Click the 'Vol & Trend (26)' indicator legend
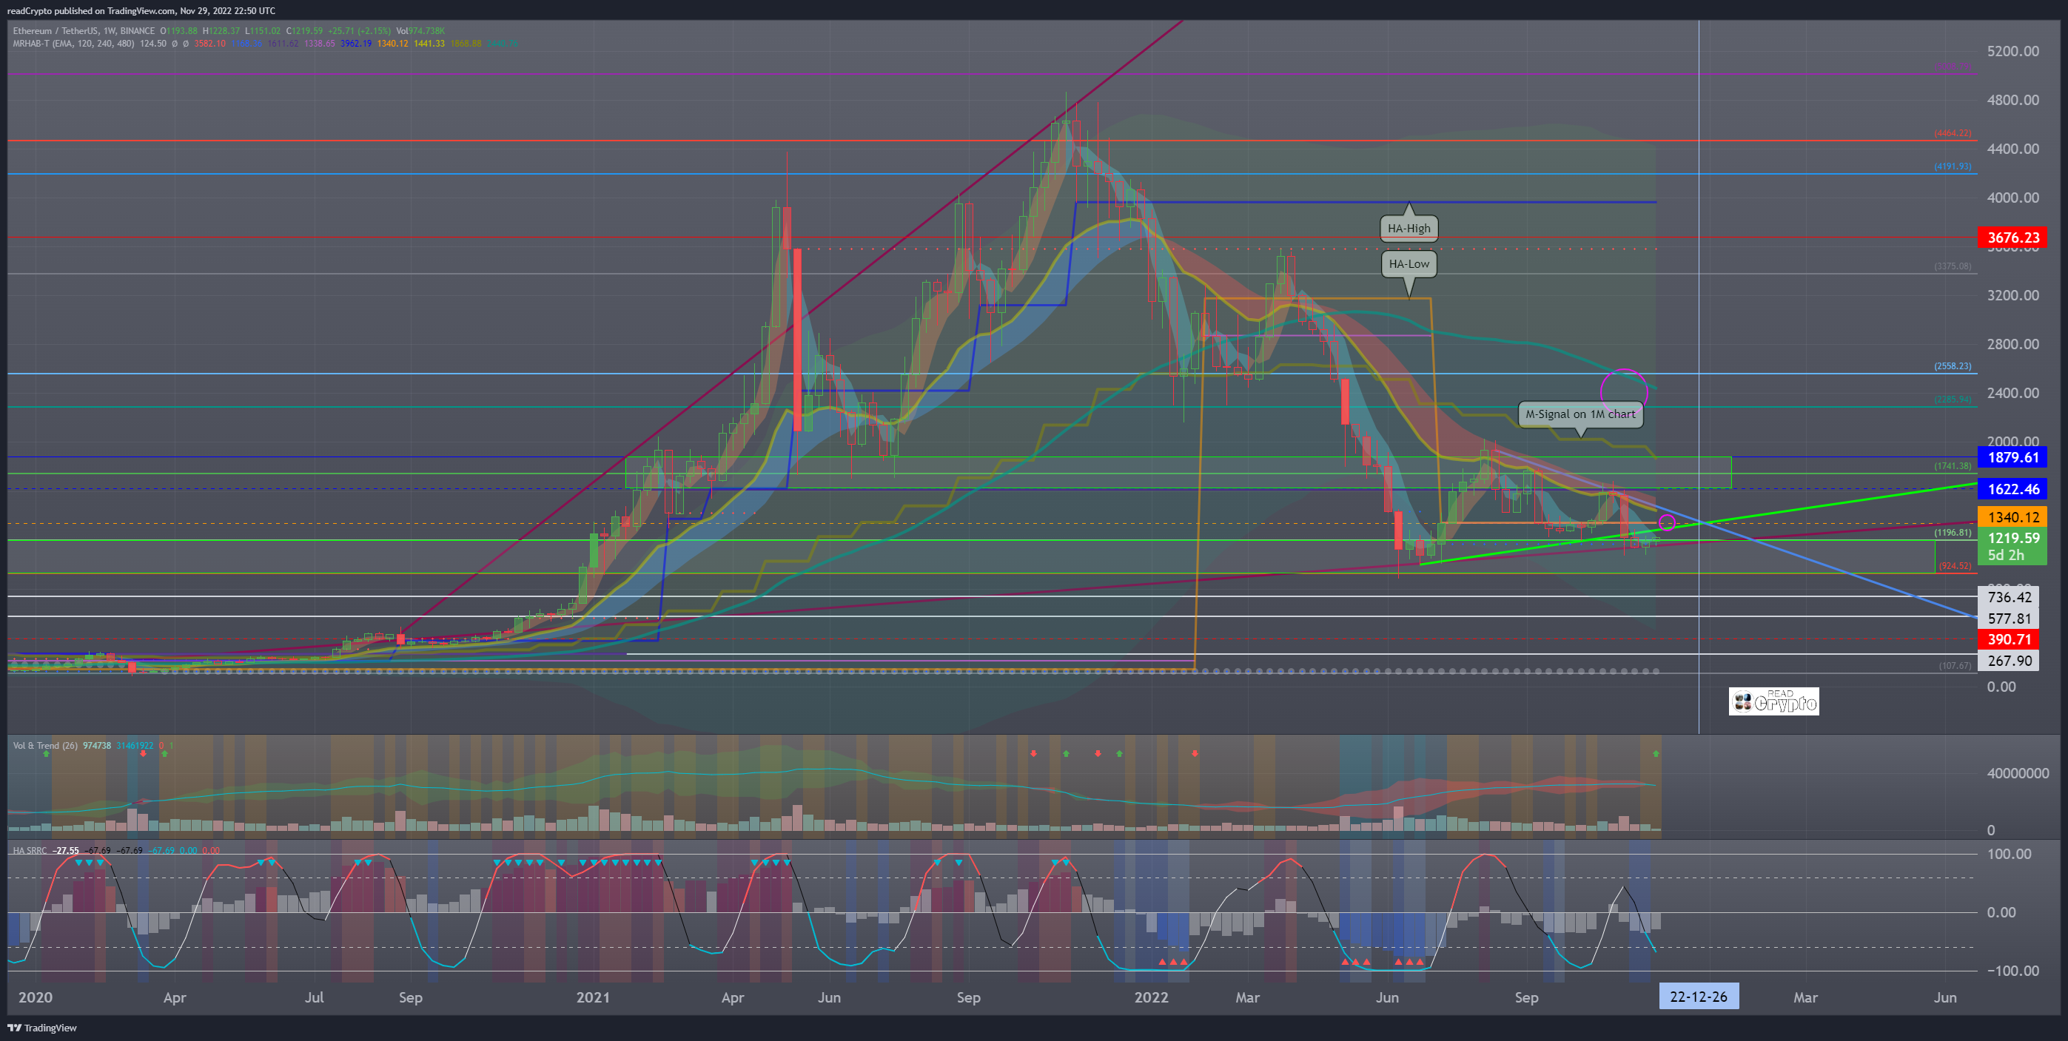This screenshot has width=2068, height=1041. pyautogui.click(x=45, y=746)
